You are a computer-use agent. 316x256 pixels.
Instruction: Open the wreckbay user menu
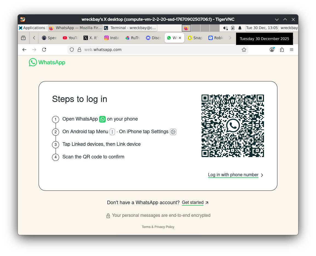[289, 28]
